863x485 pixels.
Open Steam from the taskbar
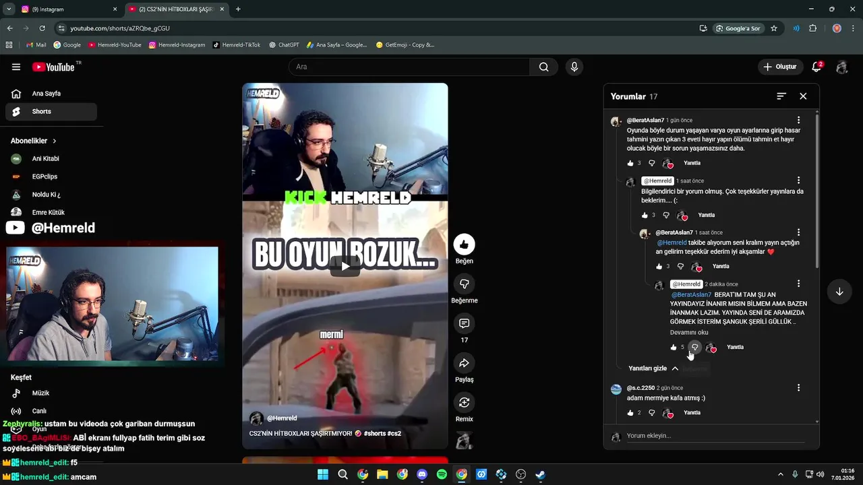pyautogui.click(x=541, y=474)
